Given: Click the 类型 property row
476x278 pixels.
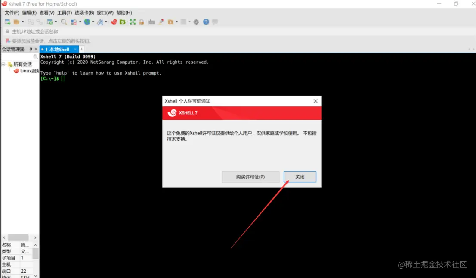Looking at the screenshot, I should (x=17, y=252).
